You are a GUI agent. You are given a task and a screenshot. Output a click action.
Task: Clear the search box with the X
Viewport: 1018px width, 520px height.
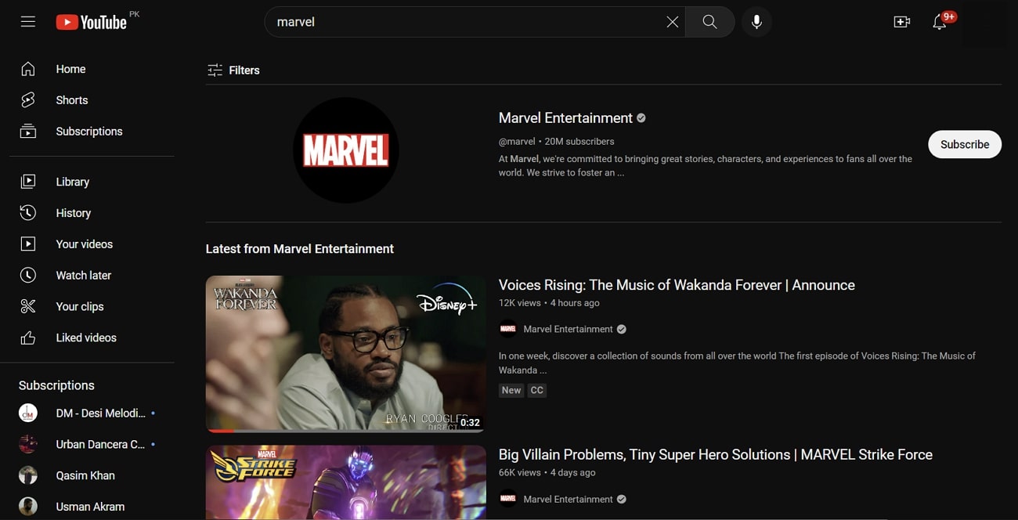click(x=672, y=22)
